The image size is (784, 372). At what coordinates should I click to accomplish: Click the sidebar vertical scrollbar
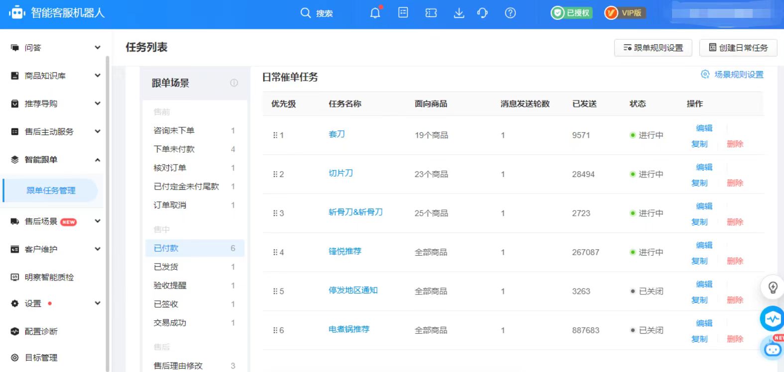tap(108, 214)
